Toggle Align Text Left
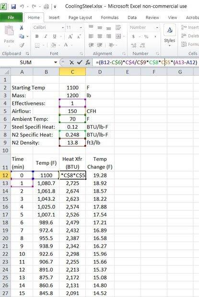The height and width of the screenshot is (297, 199). tap(91, 36)
